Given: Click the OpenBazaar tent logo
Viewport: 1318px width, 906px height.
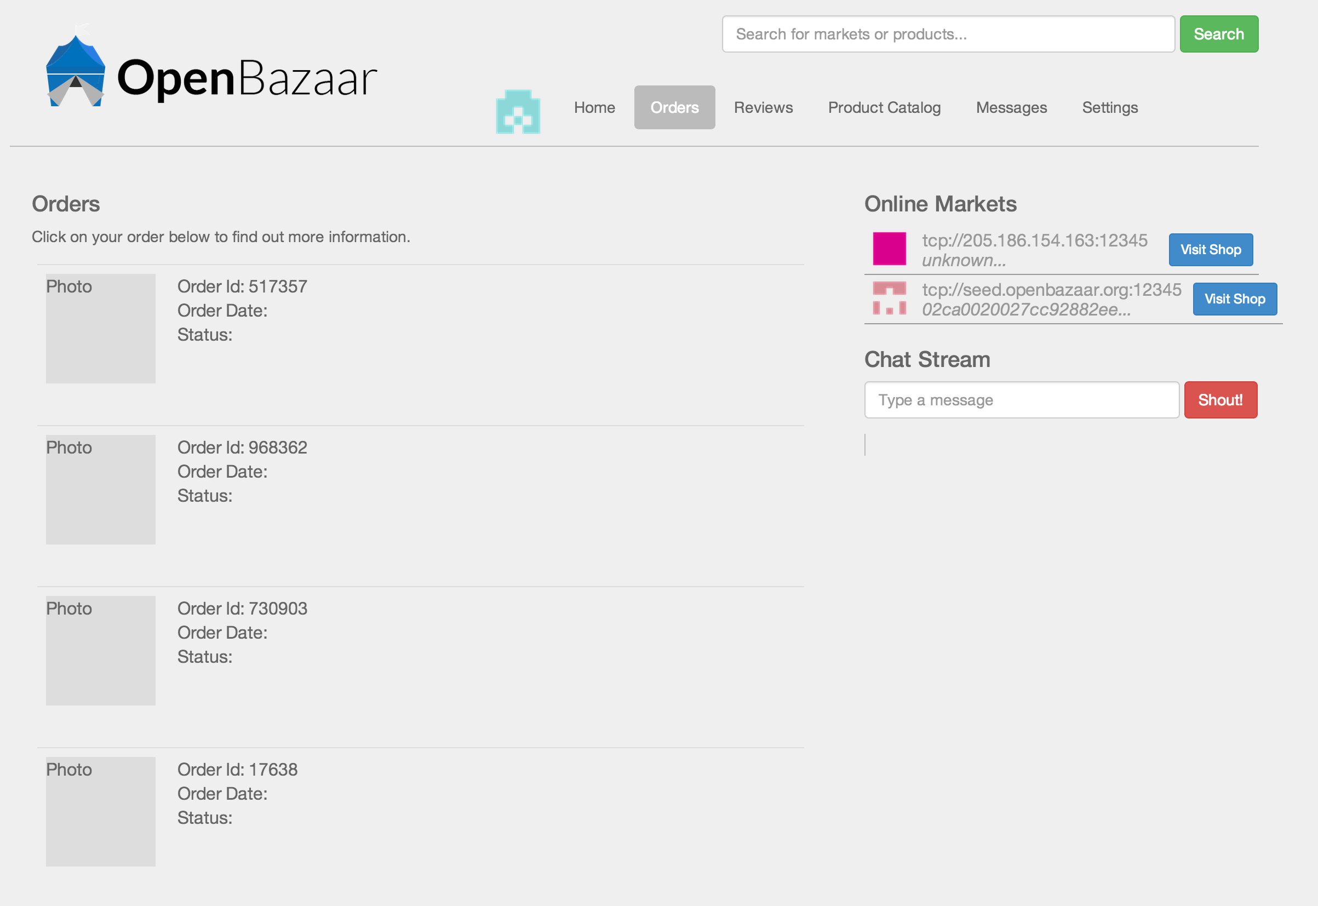Looking at the screenshot, I should click(x=76, y=71).
